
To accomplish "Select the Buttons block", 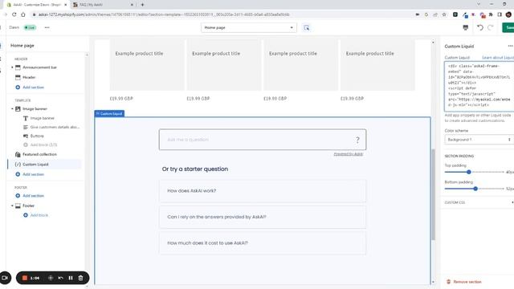I will click(x=37, y=136).
